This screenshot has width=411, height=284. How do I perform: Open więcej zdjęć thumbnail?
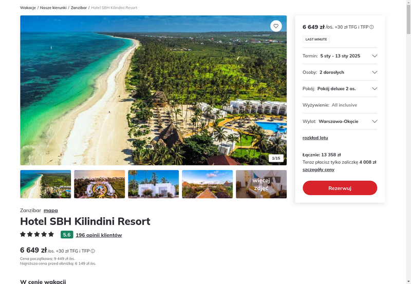(x=261, y=184)
